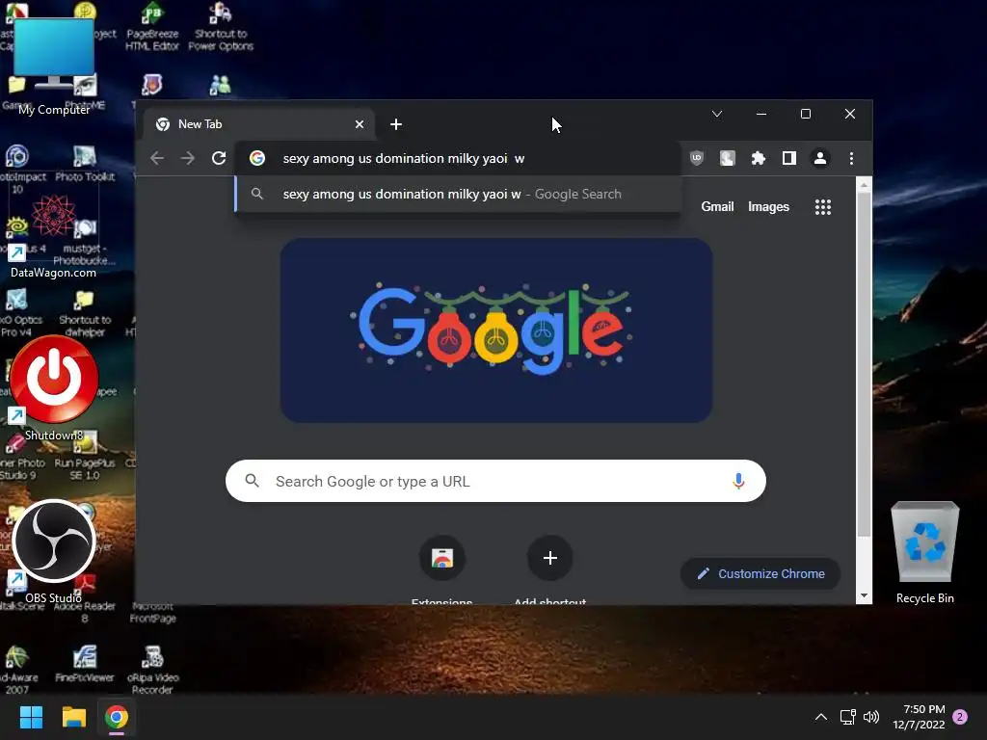Open the Shutdown8 desktop icon
987x740 pixels.
pyautogui.click(x=54, y=387)
